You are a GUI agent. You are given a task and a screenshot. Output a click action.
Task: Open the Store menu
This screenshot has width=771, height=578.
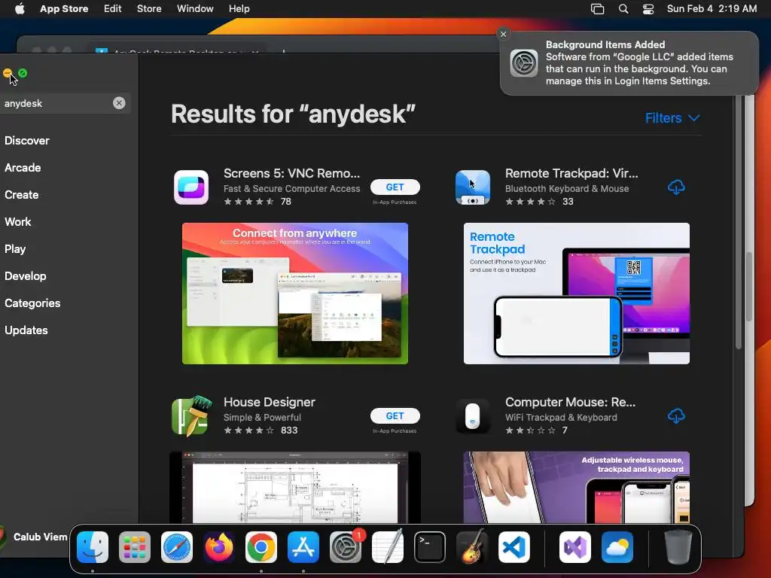tap(149, 9)
